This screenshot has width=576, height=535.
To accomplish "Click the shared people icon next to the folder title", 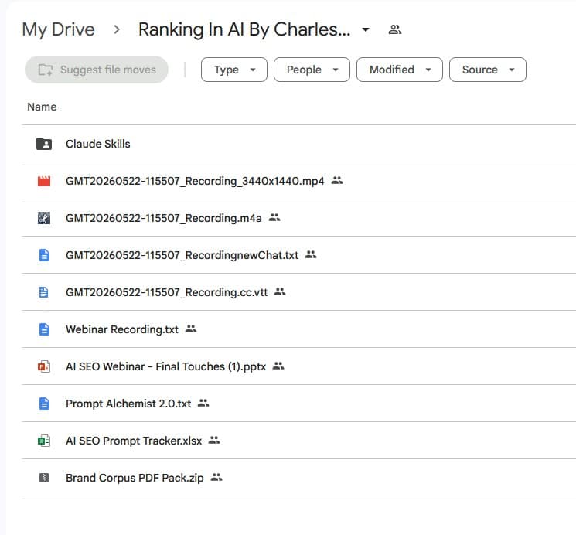I will point(395,29).
